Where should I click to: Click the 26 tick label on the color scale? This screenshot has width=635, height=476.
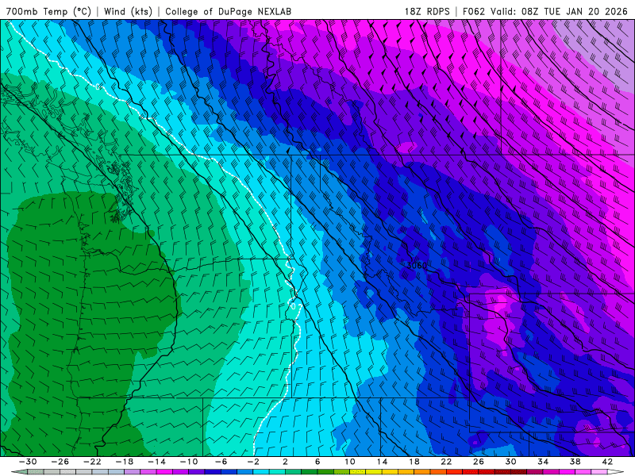click(x=479, y=462)
